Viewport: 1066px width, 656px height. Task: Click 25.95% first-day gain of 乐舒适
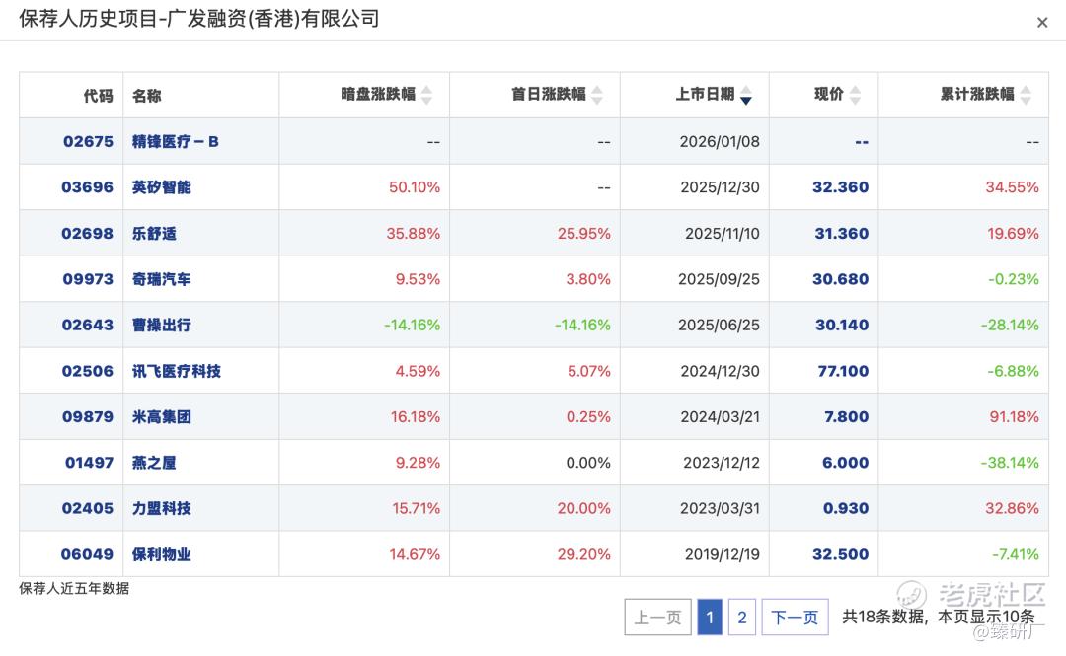pos(584,233)
